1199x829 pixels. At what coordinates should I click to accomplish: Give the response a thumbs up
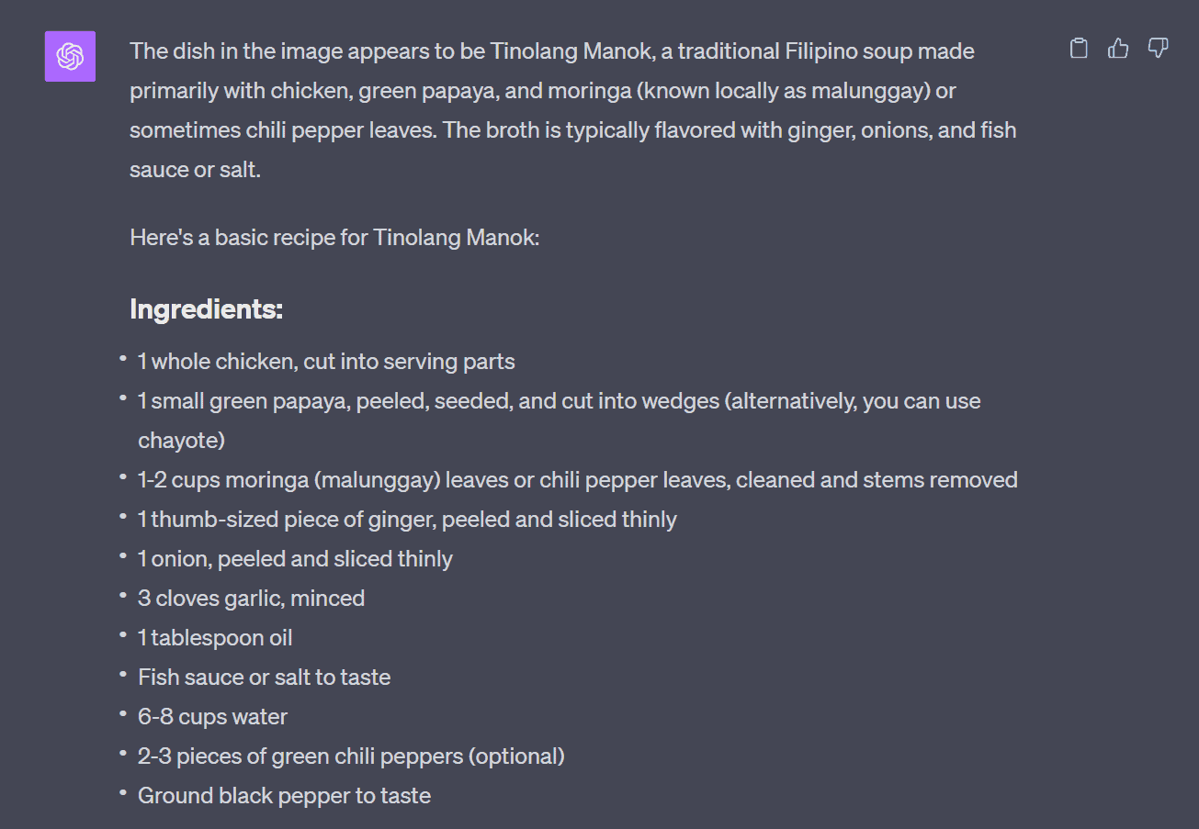(x=1118, y=49)
